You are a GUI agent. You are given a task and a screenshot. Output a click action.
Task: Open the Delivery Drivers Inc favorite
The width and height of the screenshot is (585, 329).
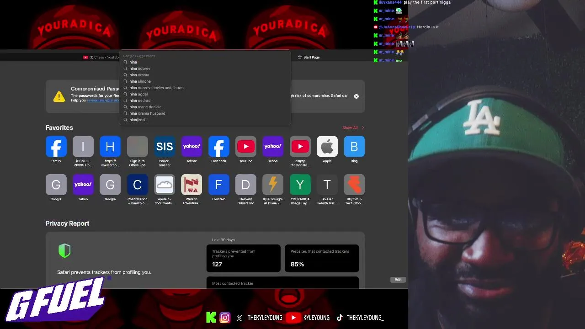246,185
